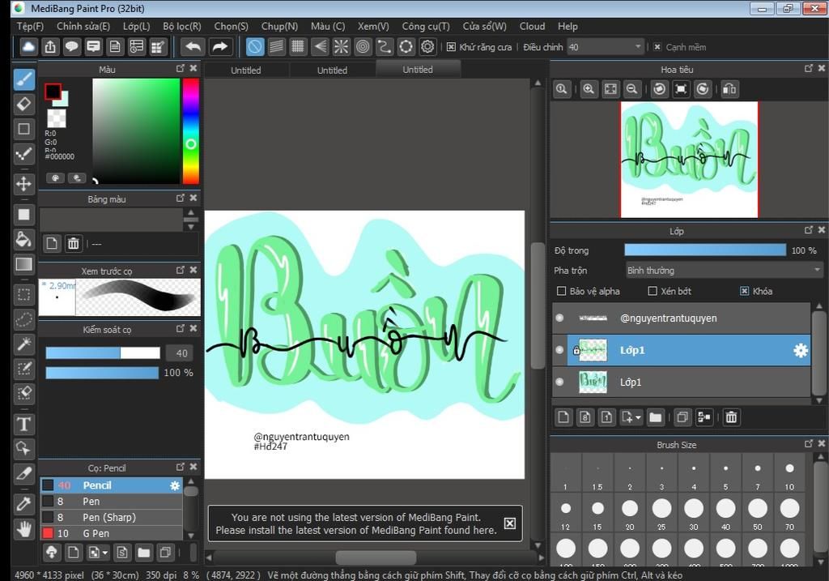
Task: Select the Text tool
Action: click(23, 425)
